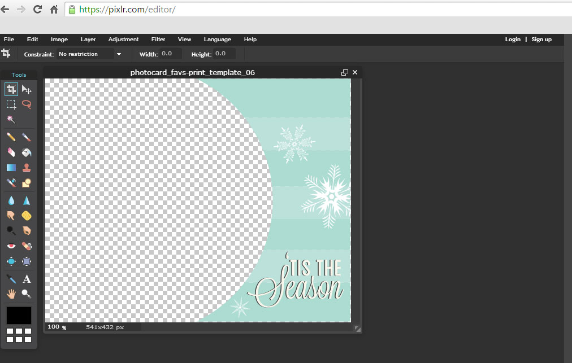This screenshot has width=572, height=363.
Task: Choose the Paint Bucket tool
Action: (27, 152)
